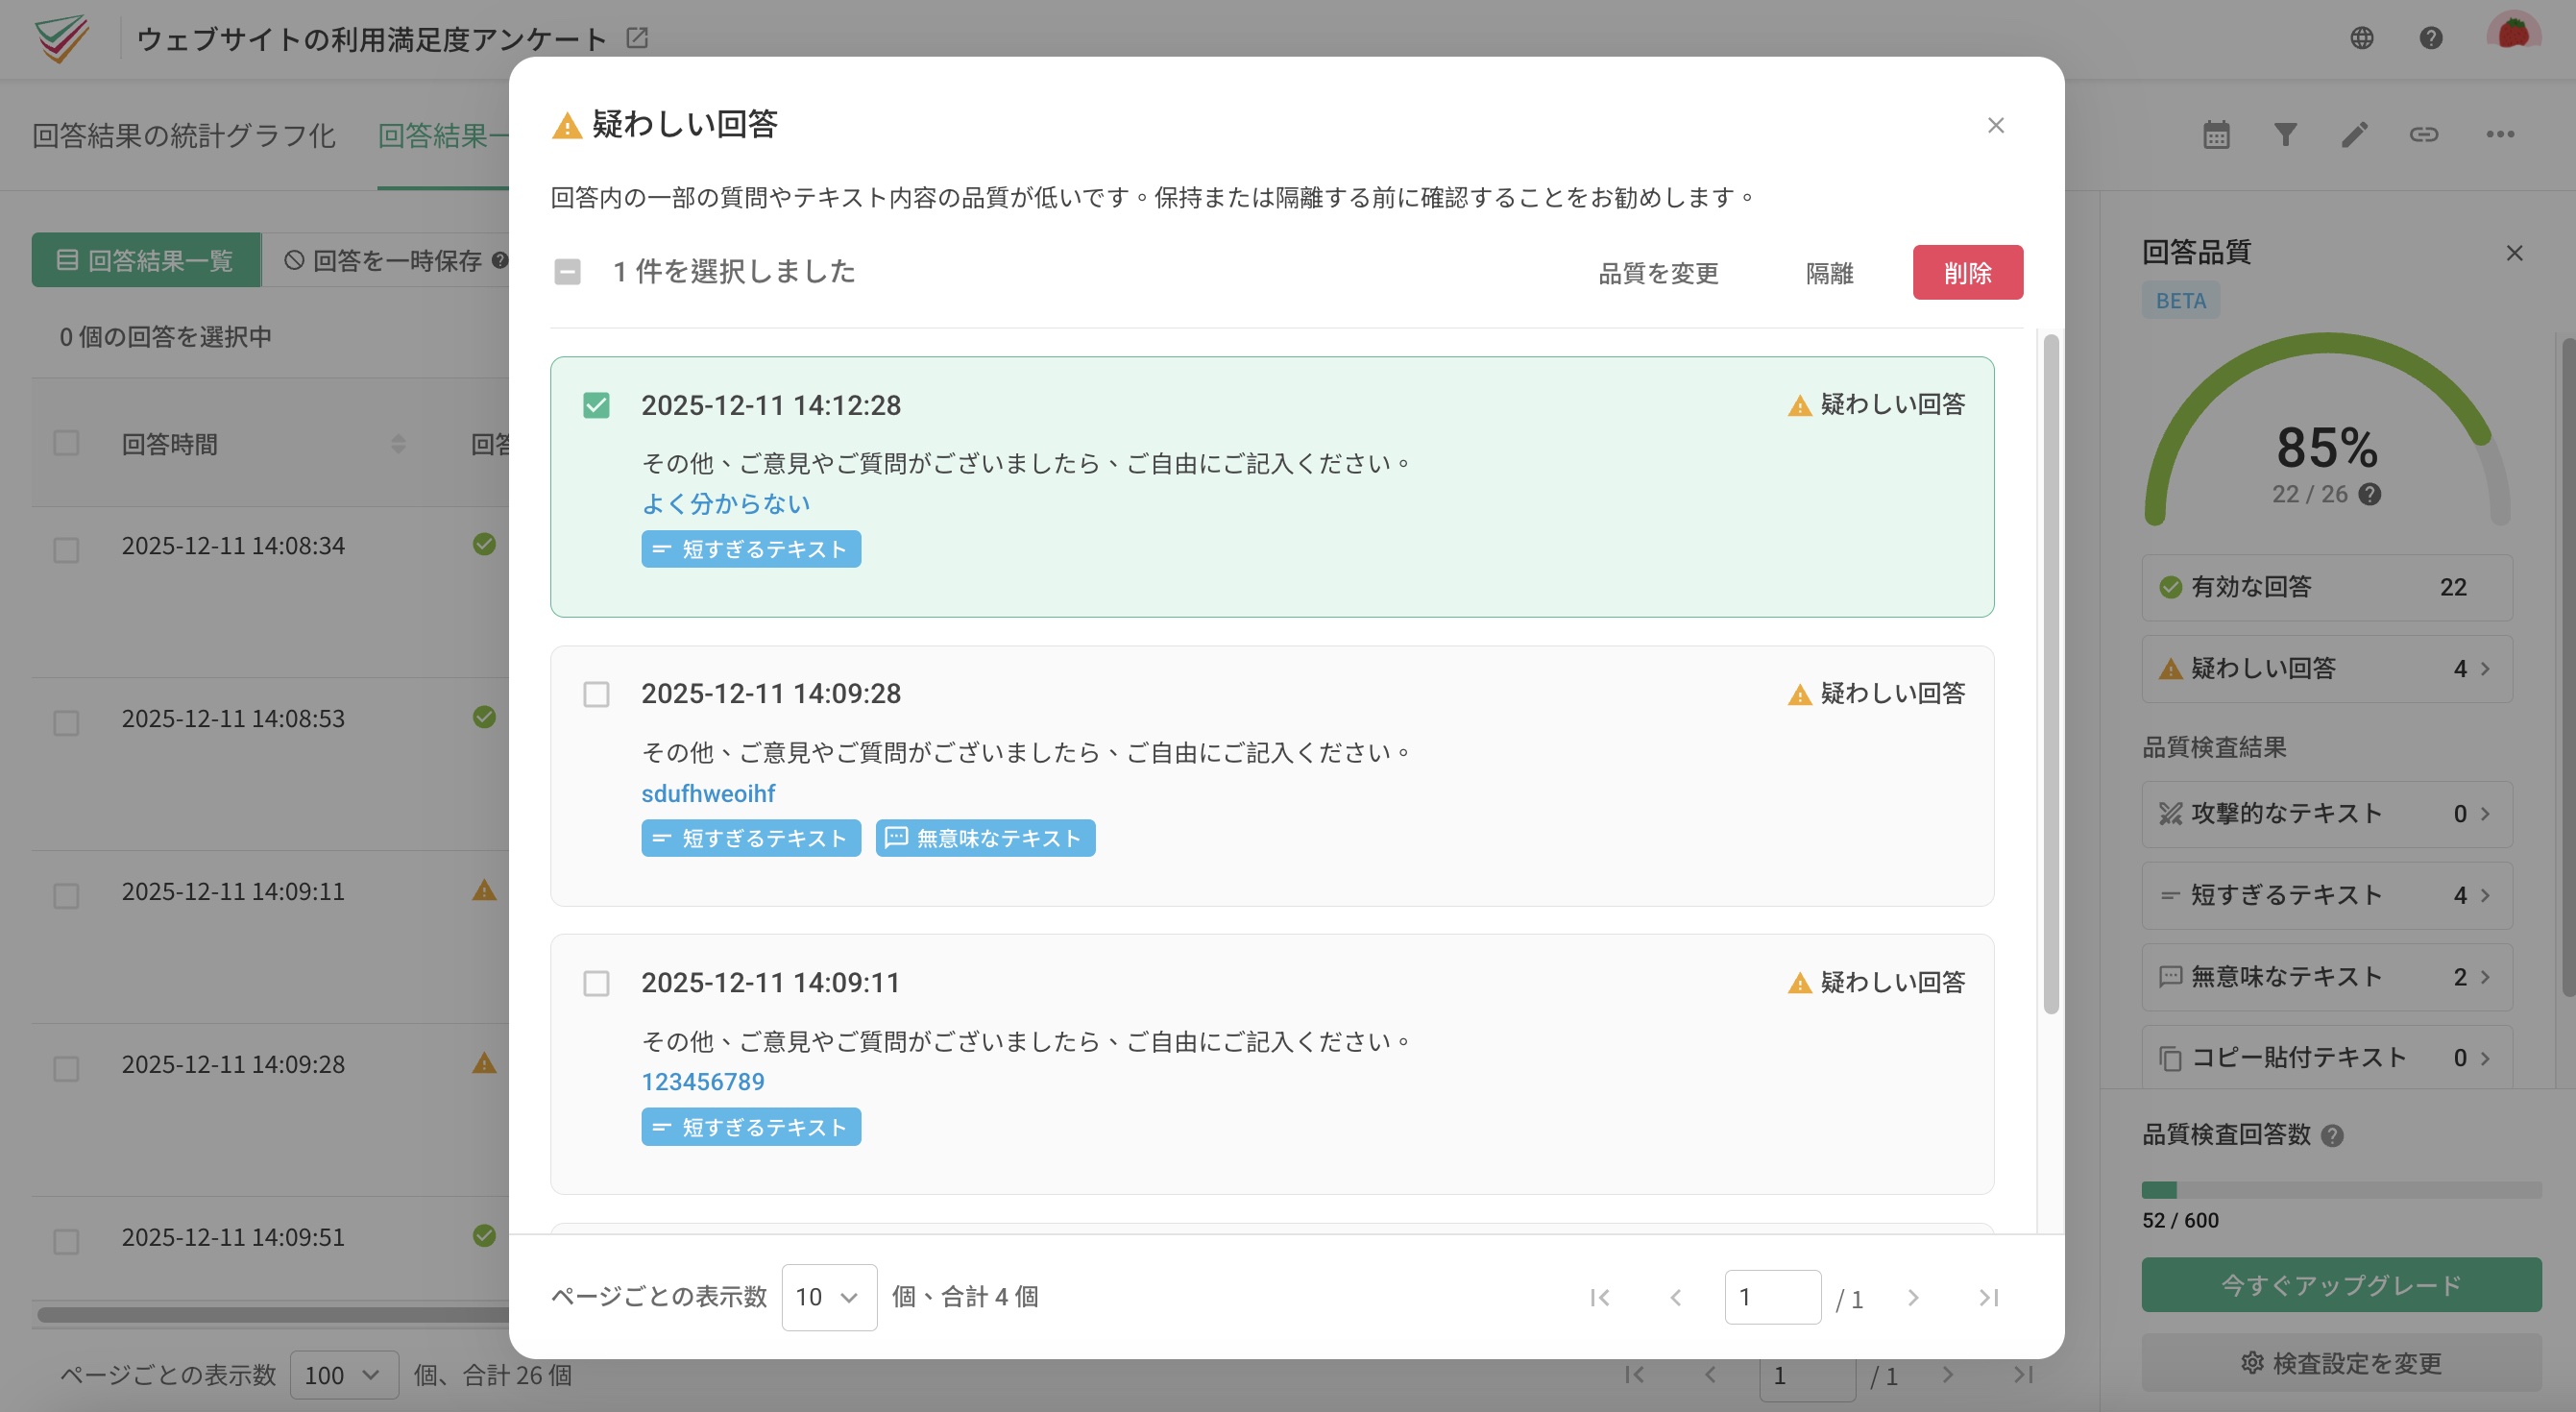Viewport: 2576px width, 1412px height.
Task: Click 品質を変更 button
Action: 1658,273
